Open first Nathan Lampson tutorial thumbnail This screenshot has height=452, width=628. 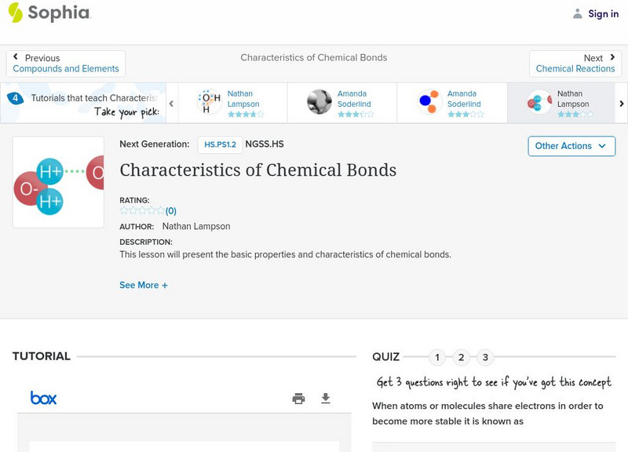click(x=210, y=102)
